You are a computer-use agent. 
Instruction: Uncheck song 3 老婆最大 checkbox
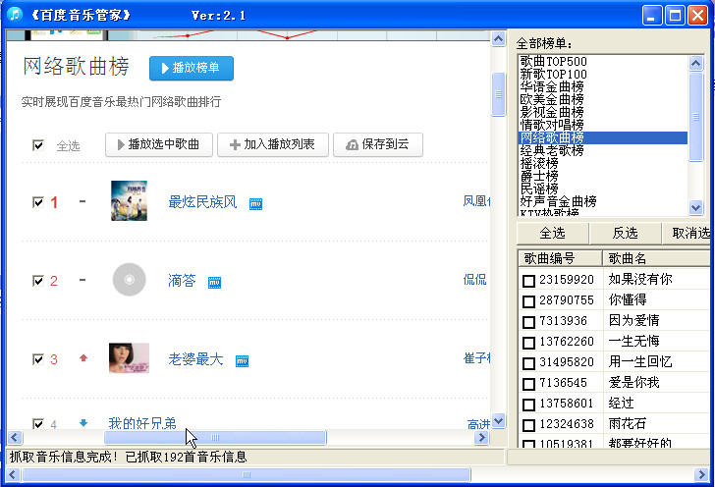tap(38, 359)
